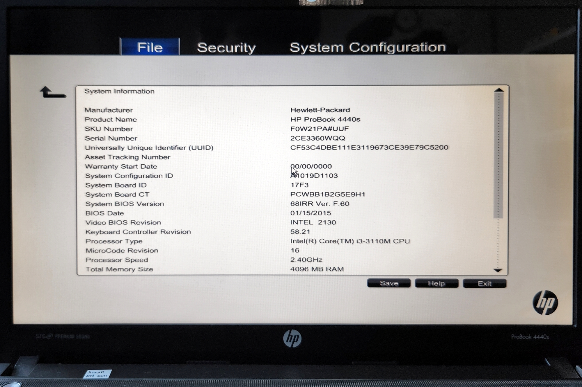Viewport: 582px width, 387px height.
Task: Select the Total Memory Size row
Action: (119, 269)
